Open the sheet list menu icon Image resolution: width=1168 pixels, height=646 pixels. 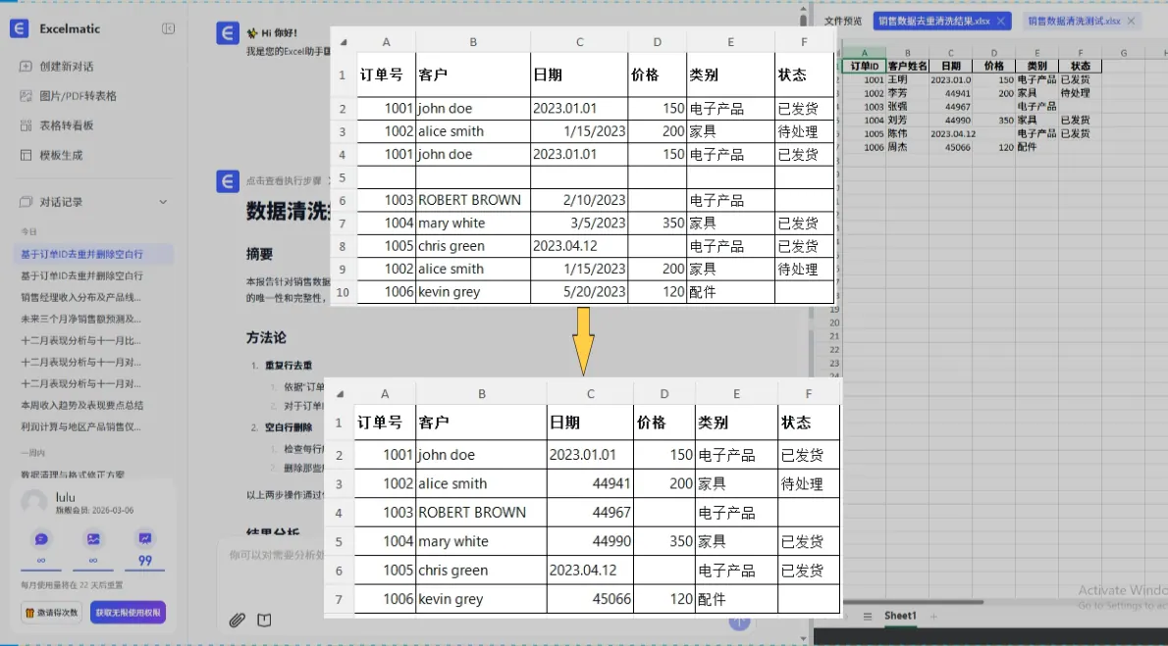867,616
